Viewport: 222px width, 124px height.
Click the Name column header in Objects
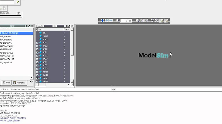(51, 29)
